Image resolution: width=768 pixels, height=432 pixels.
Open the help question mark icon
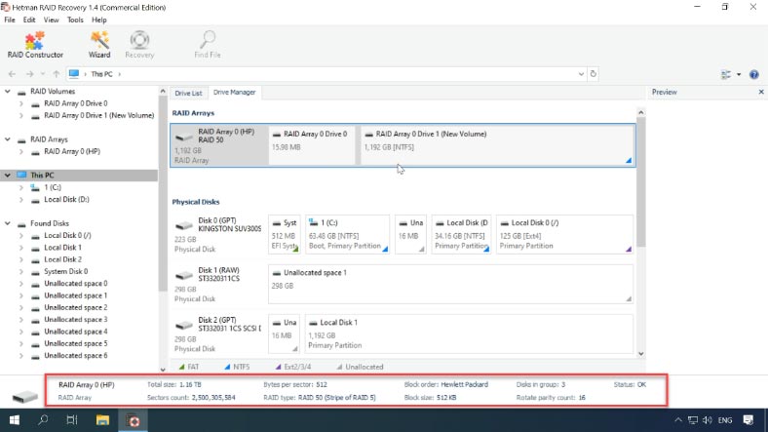click(753, 74)
